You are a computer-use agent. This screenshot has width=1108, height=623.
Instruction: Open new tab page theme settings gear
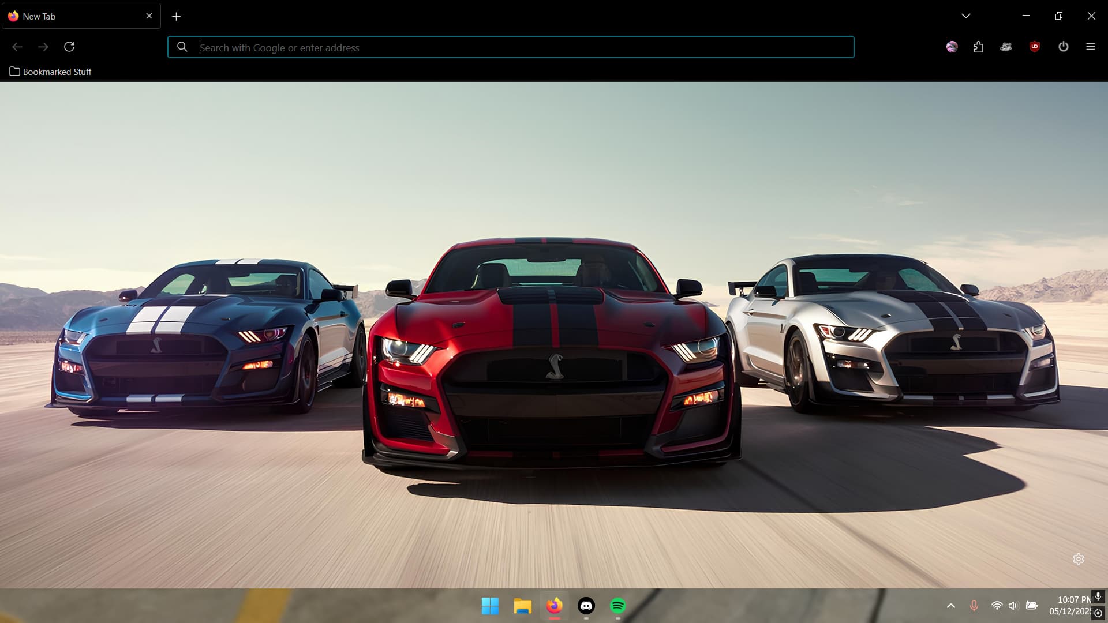[1080, 559]
